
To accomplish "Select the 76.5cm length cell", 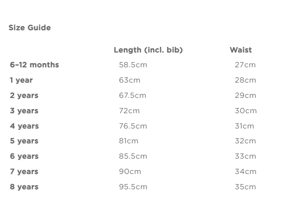I will point(133,126).
